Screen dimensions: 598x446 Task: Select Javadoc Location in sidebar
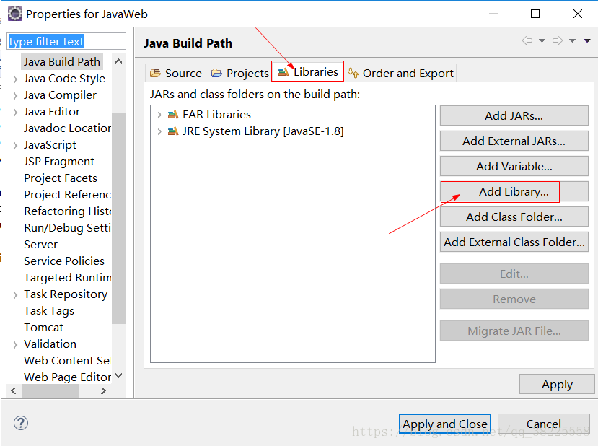click(68, 128)
